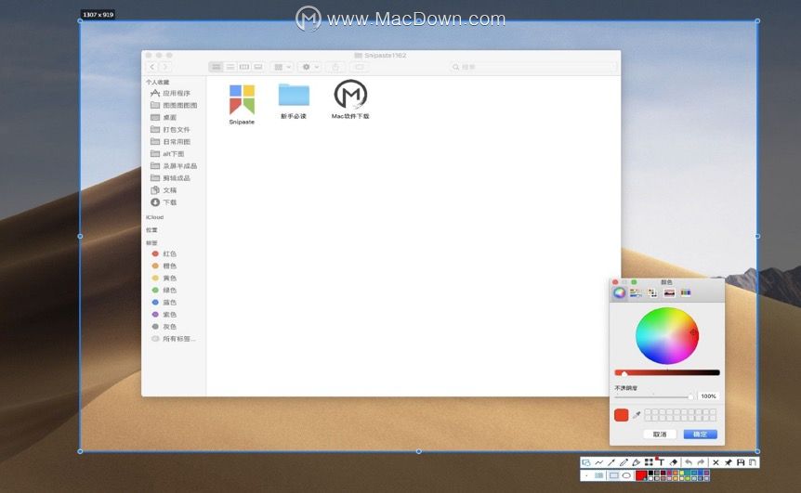Pick the orange color in toolbar palette
The width and height of the screenshot is (801, 493).
pyautogui.click(x=676, y=473)
